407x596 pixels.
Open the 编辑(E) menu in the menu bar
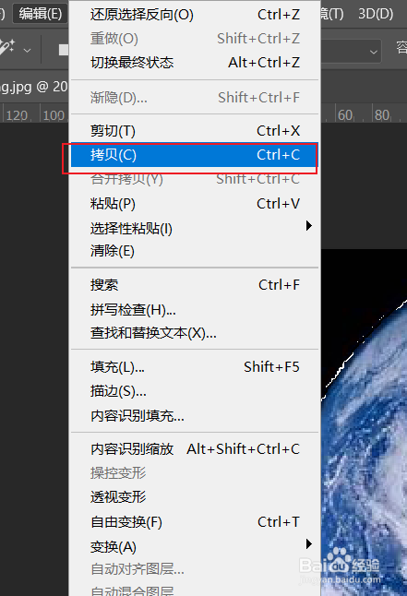(41, 14)
